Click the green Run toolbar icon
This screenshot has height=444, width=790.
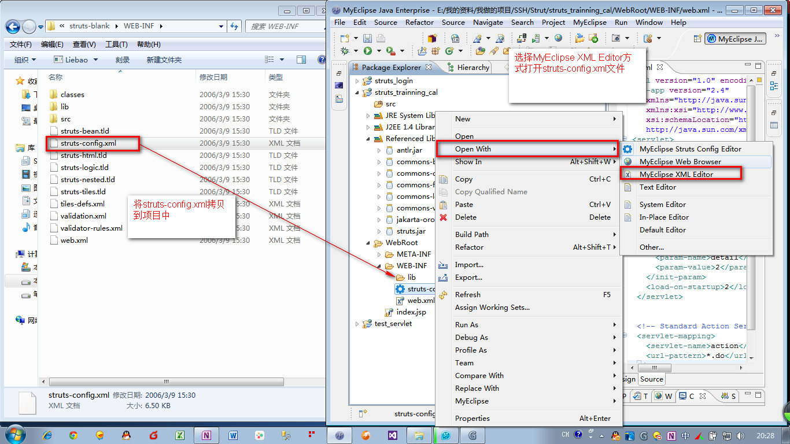[367, 51]
